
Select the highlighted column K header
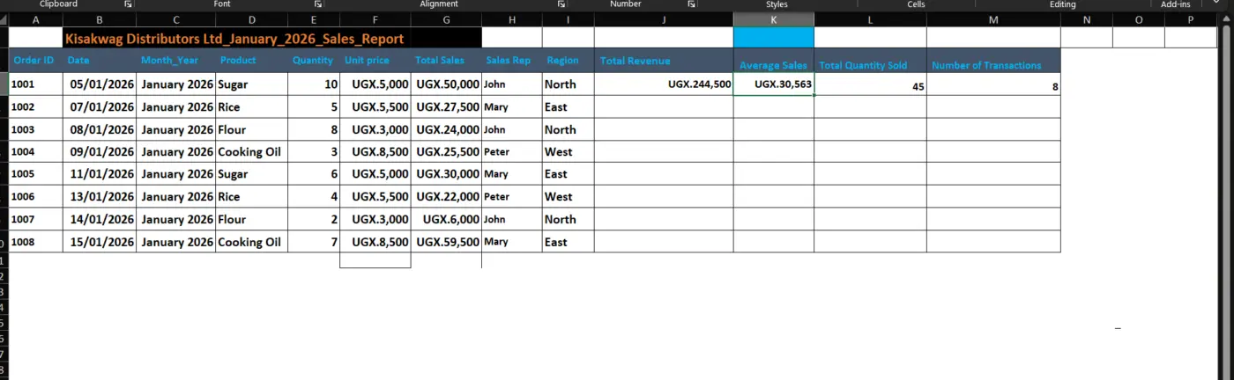tap(774, 19)
